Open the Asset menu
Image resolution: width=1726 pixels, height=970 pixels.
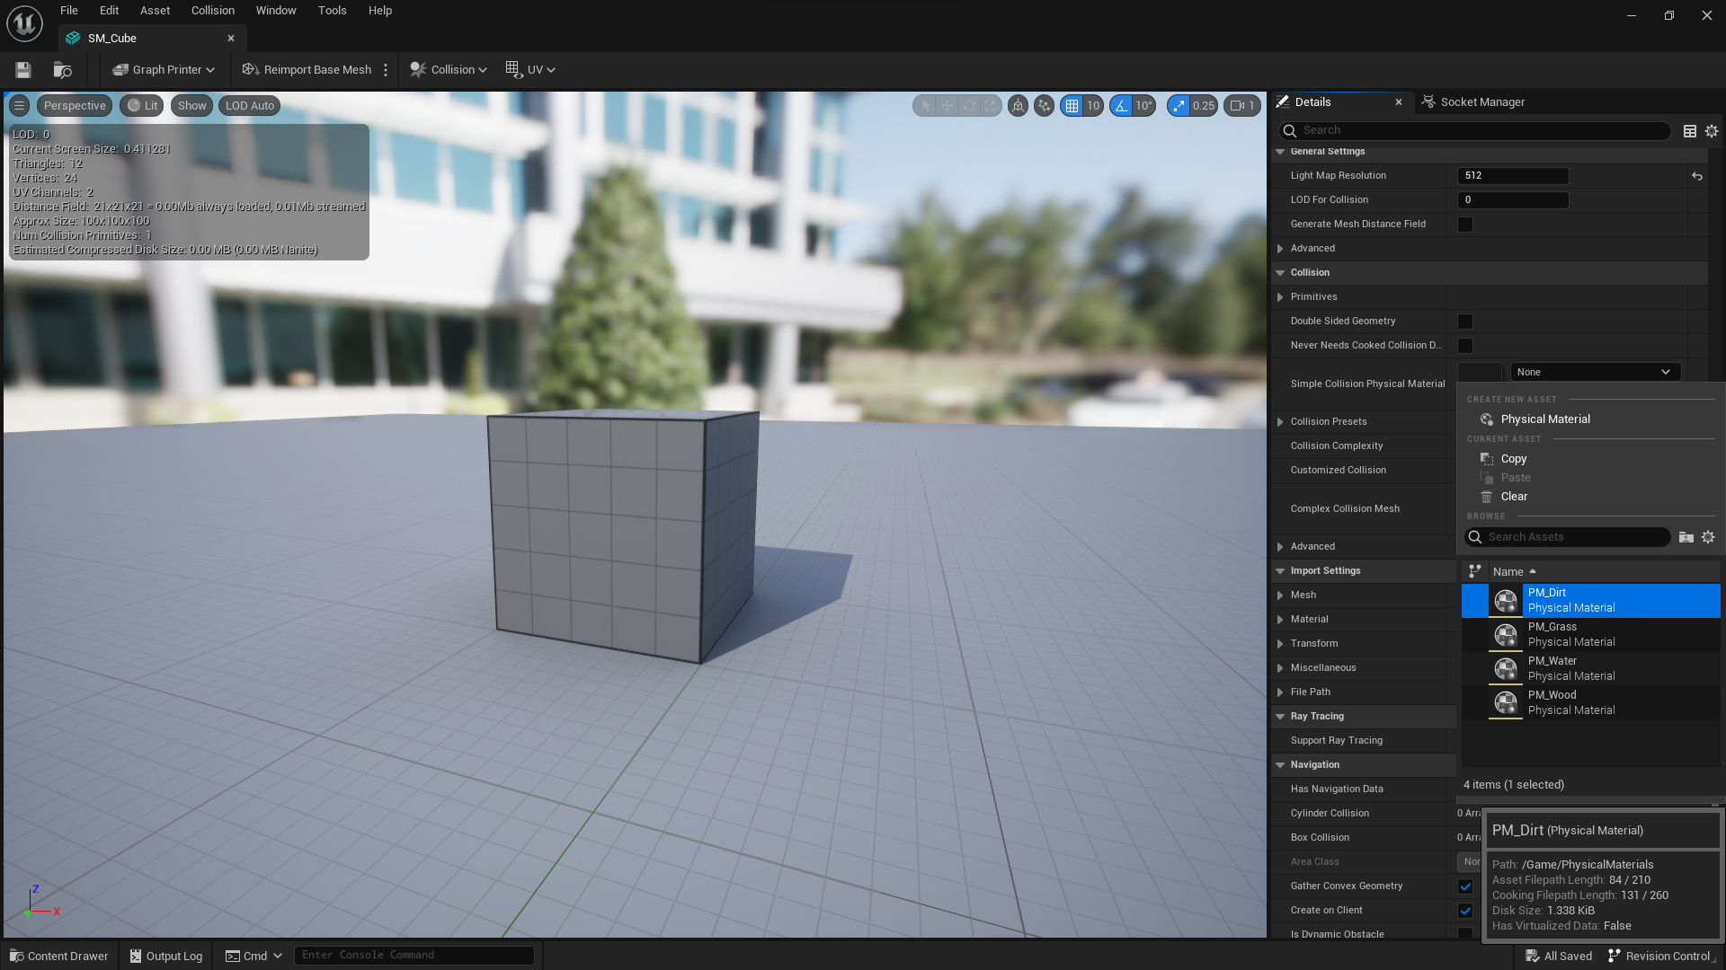(155, 10)
